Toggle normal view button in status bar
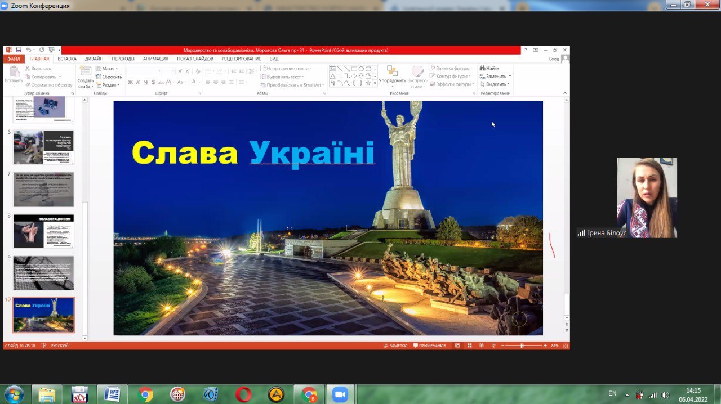The height and width of the screenshot is (404, 721). [457, 345]
